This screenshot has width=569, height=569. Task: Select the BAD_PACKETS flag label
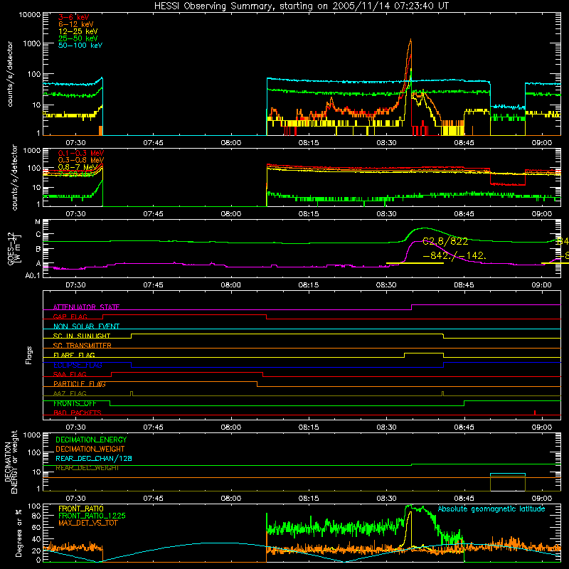pyautogui.click(x=78, y=413)
